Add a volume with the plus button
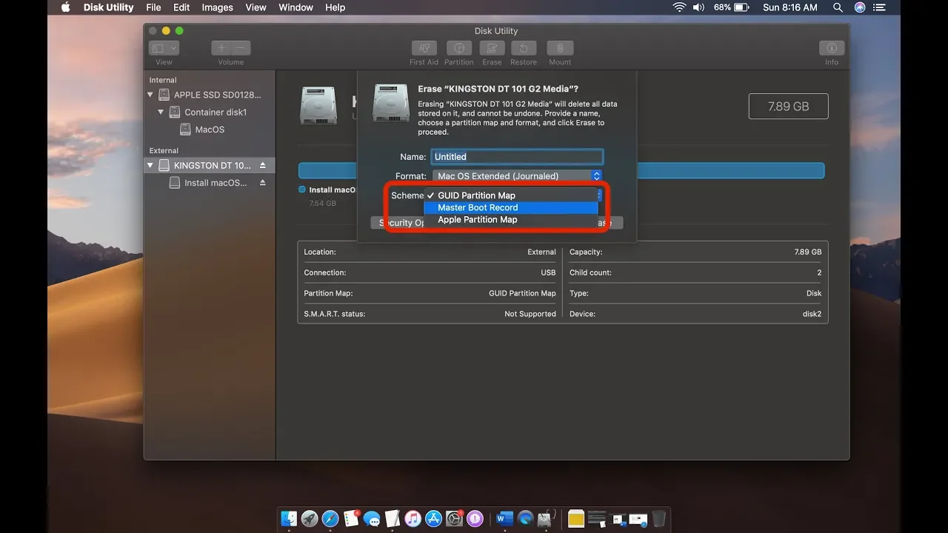Screen dimensions: 948x533 click(221, 48)
